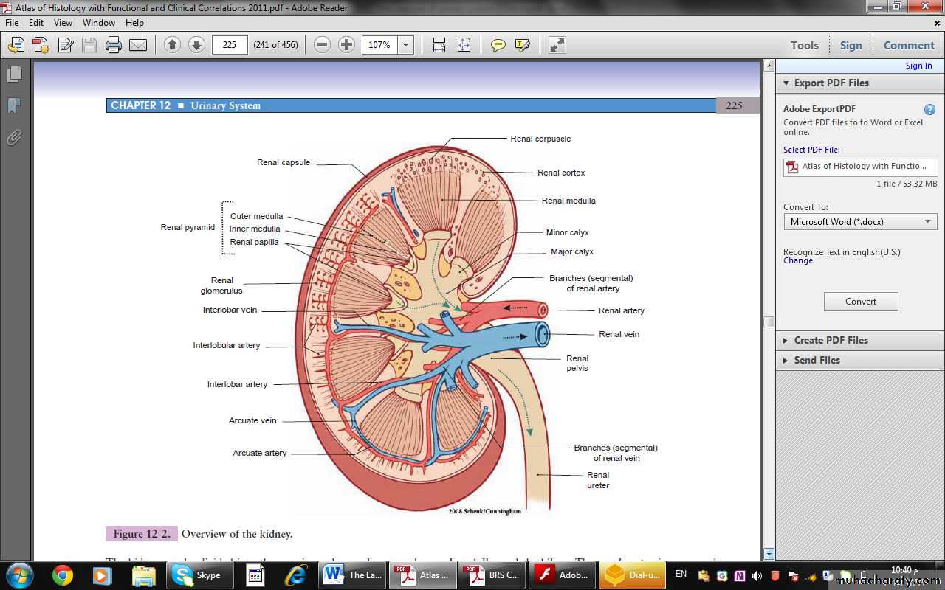Toggle the Tools pane
The width and height of the screenshot is (945, 590).
coord(804,45)
